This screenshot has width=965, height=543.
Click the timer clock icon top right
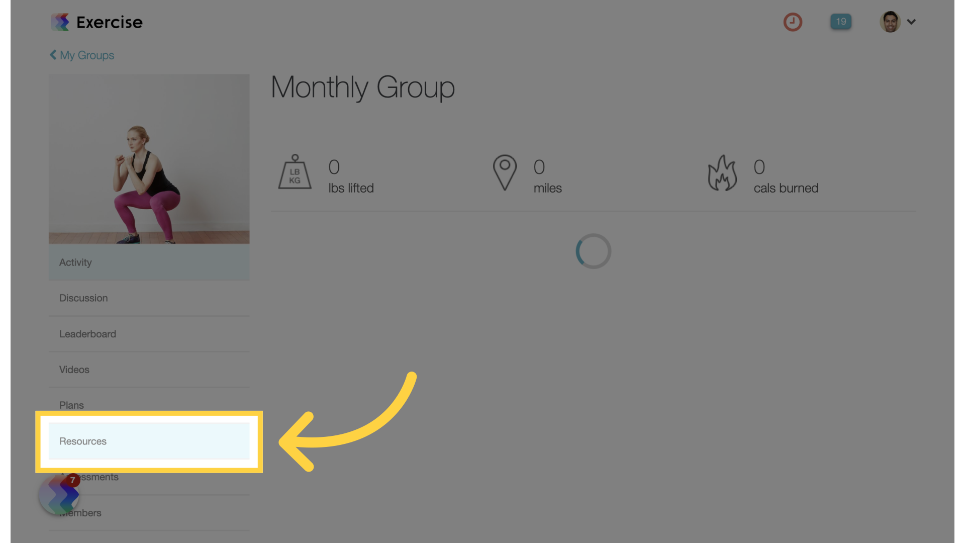(x=793, y=21)
